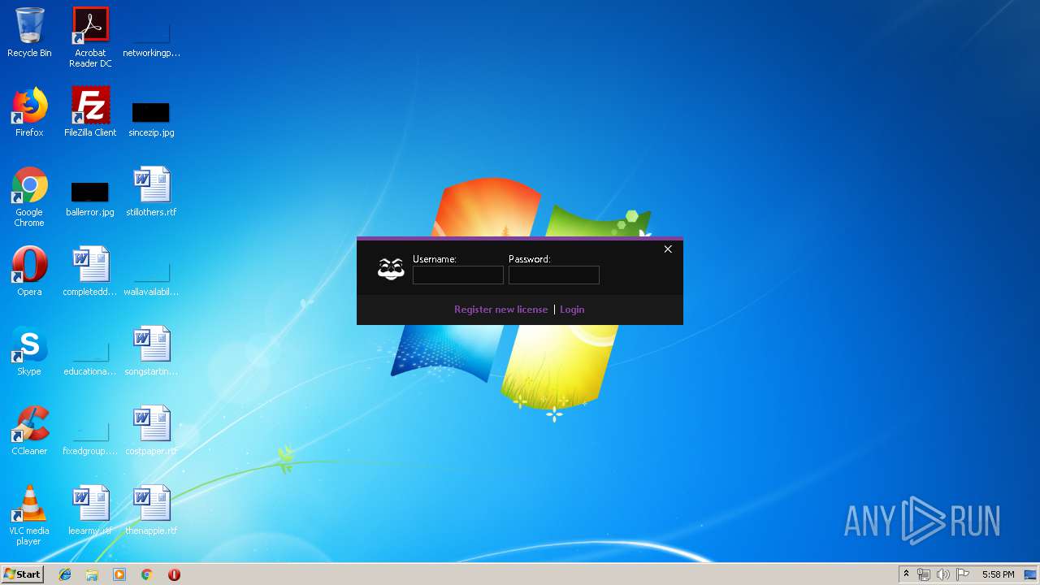1040x585 pixels.
Task: Open Chrome from the taskbar
Action: [x=147, y=574]
